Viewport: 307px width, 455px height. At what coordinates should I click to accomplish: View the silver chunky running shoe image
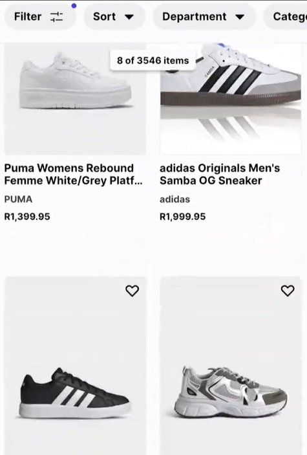231,366
